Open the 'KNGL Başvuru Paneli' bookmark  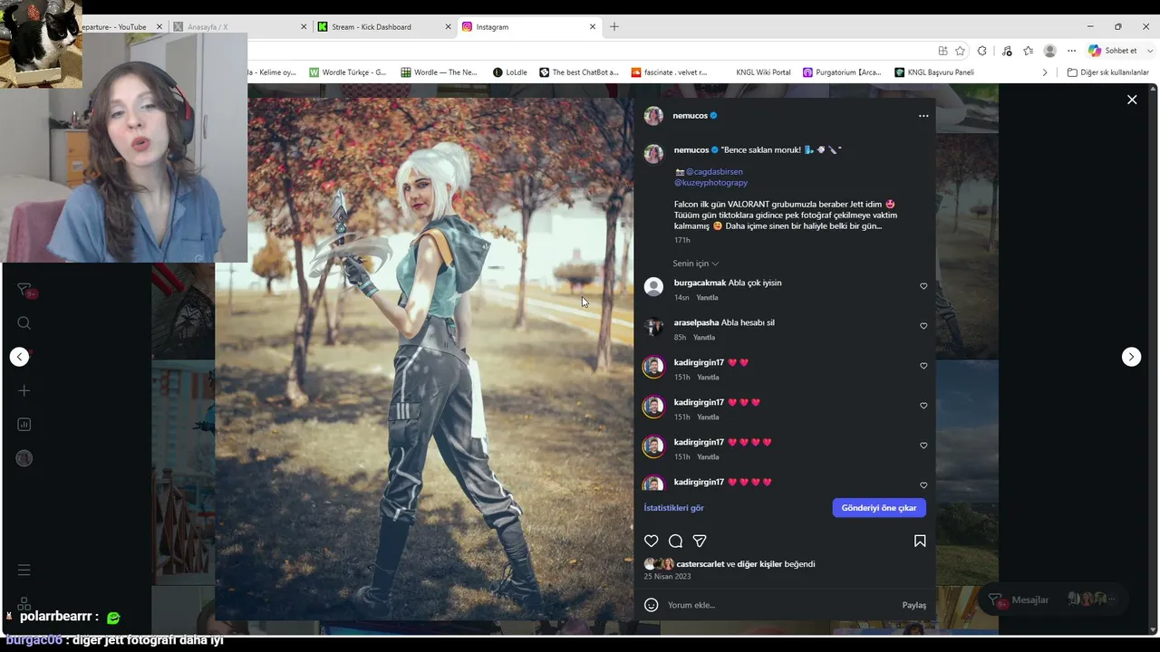click(x=934, y=72)
